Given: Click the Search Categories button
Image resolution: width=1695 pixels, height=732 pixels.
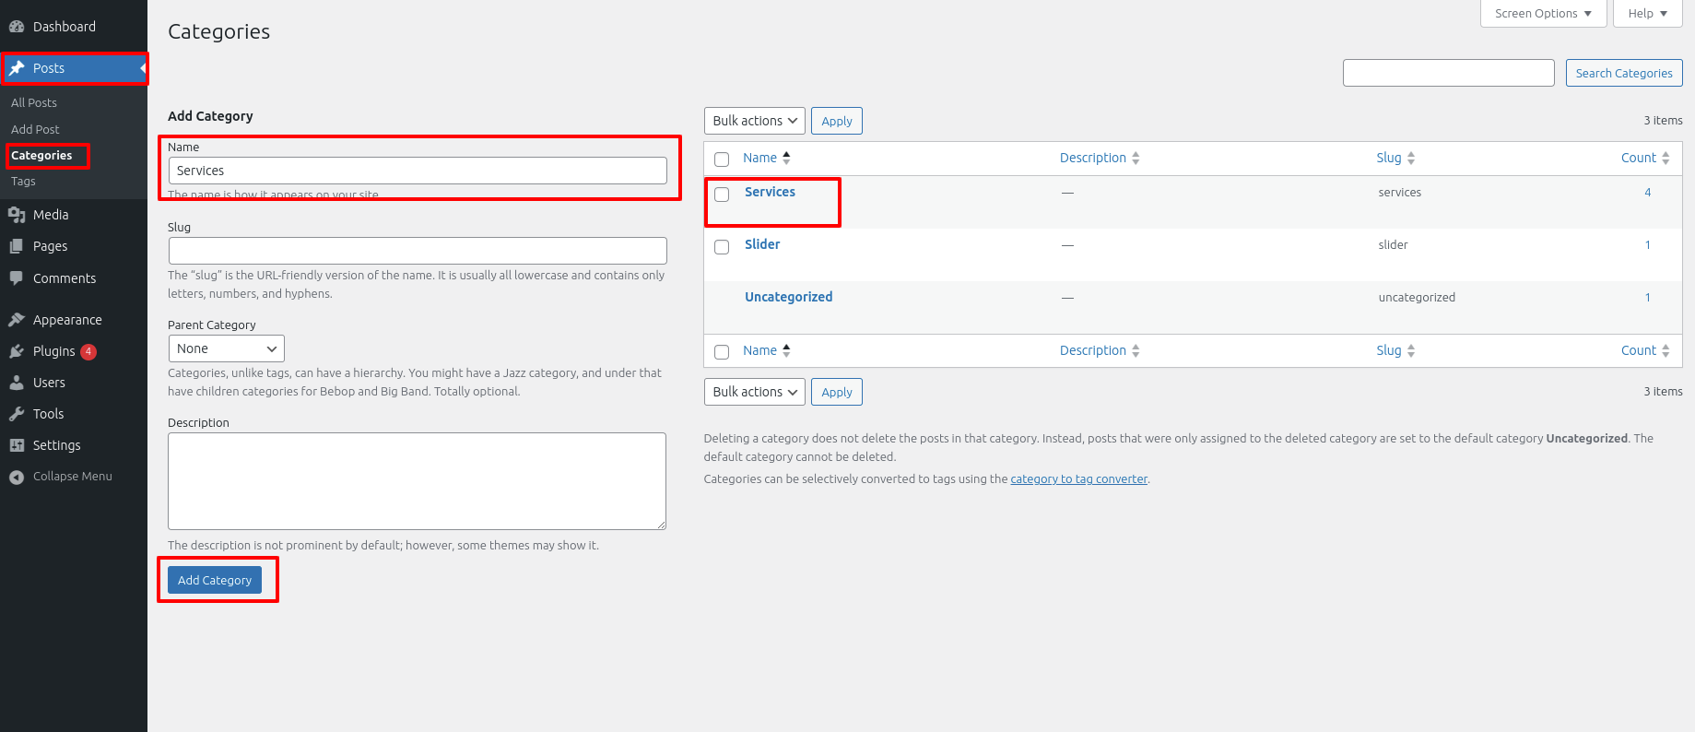Looking at the screenshot, I should pos(1624,73).
